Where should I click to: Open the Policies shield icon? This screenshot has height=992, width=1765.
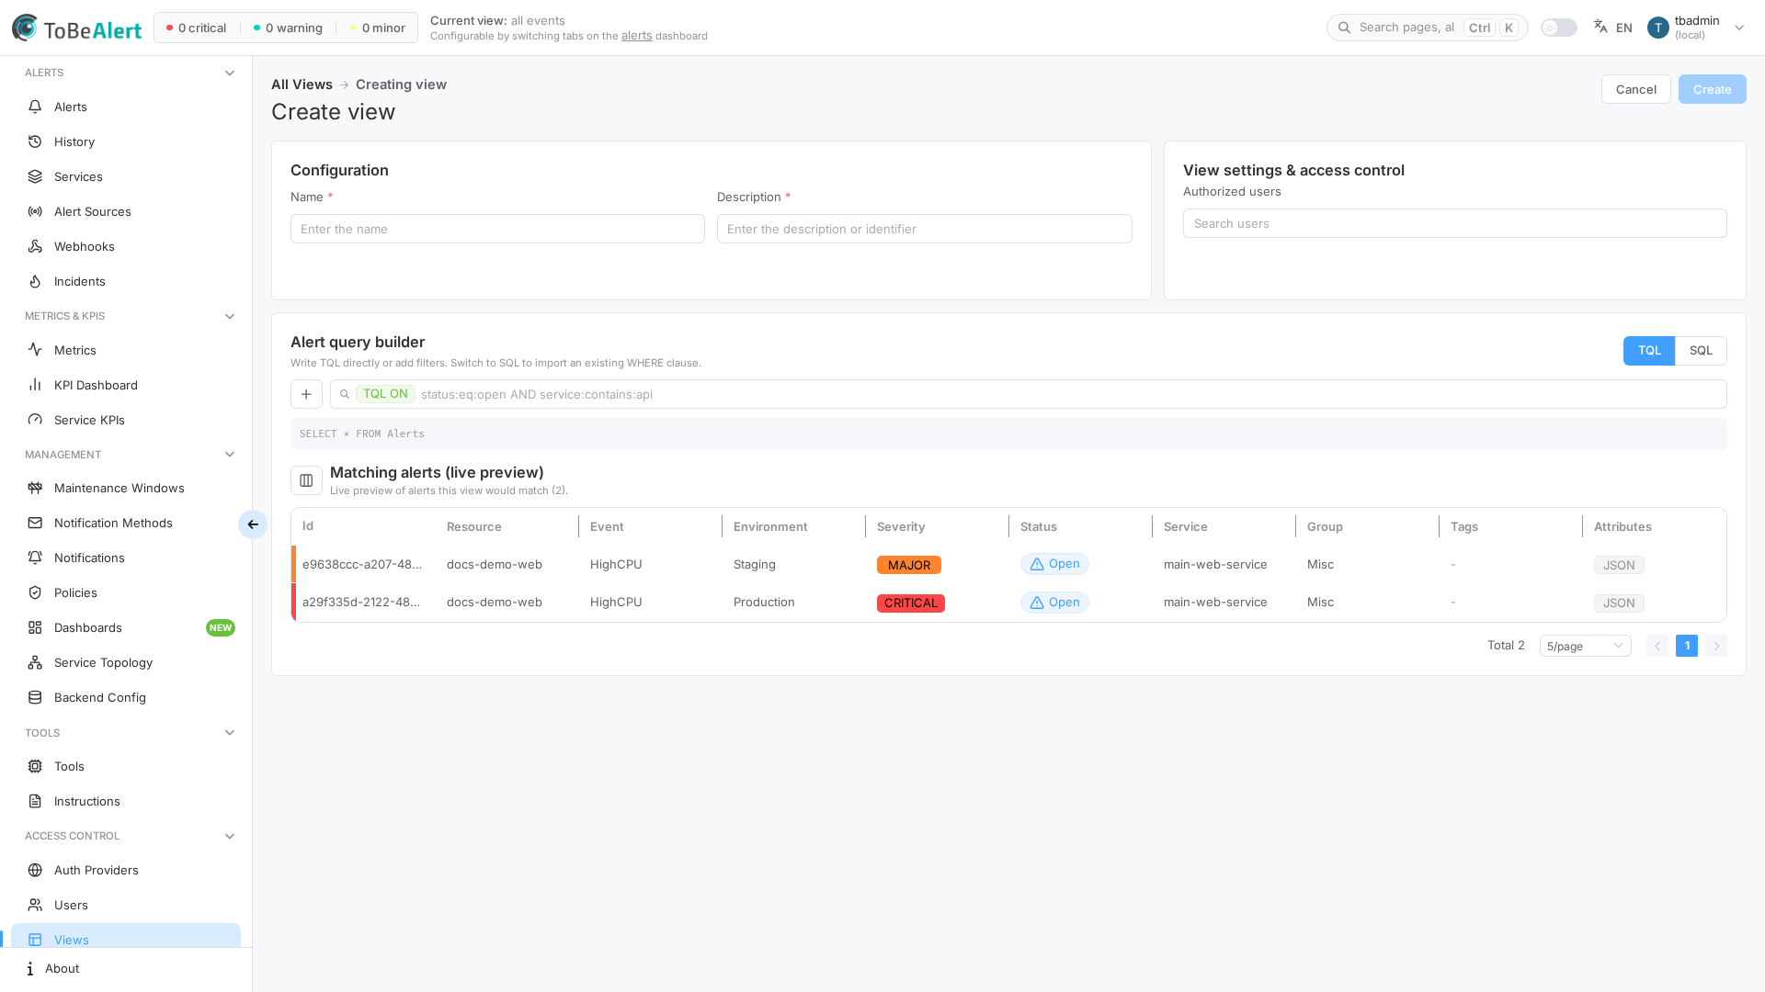tap(35, 592)
